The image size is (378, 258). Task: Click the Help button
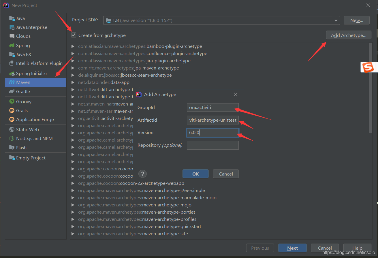(357, 248)
